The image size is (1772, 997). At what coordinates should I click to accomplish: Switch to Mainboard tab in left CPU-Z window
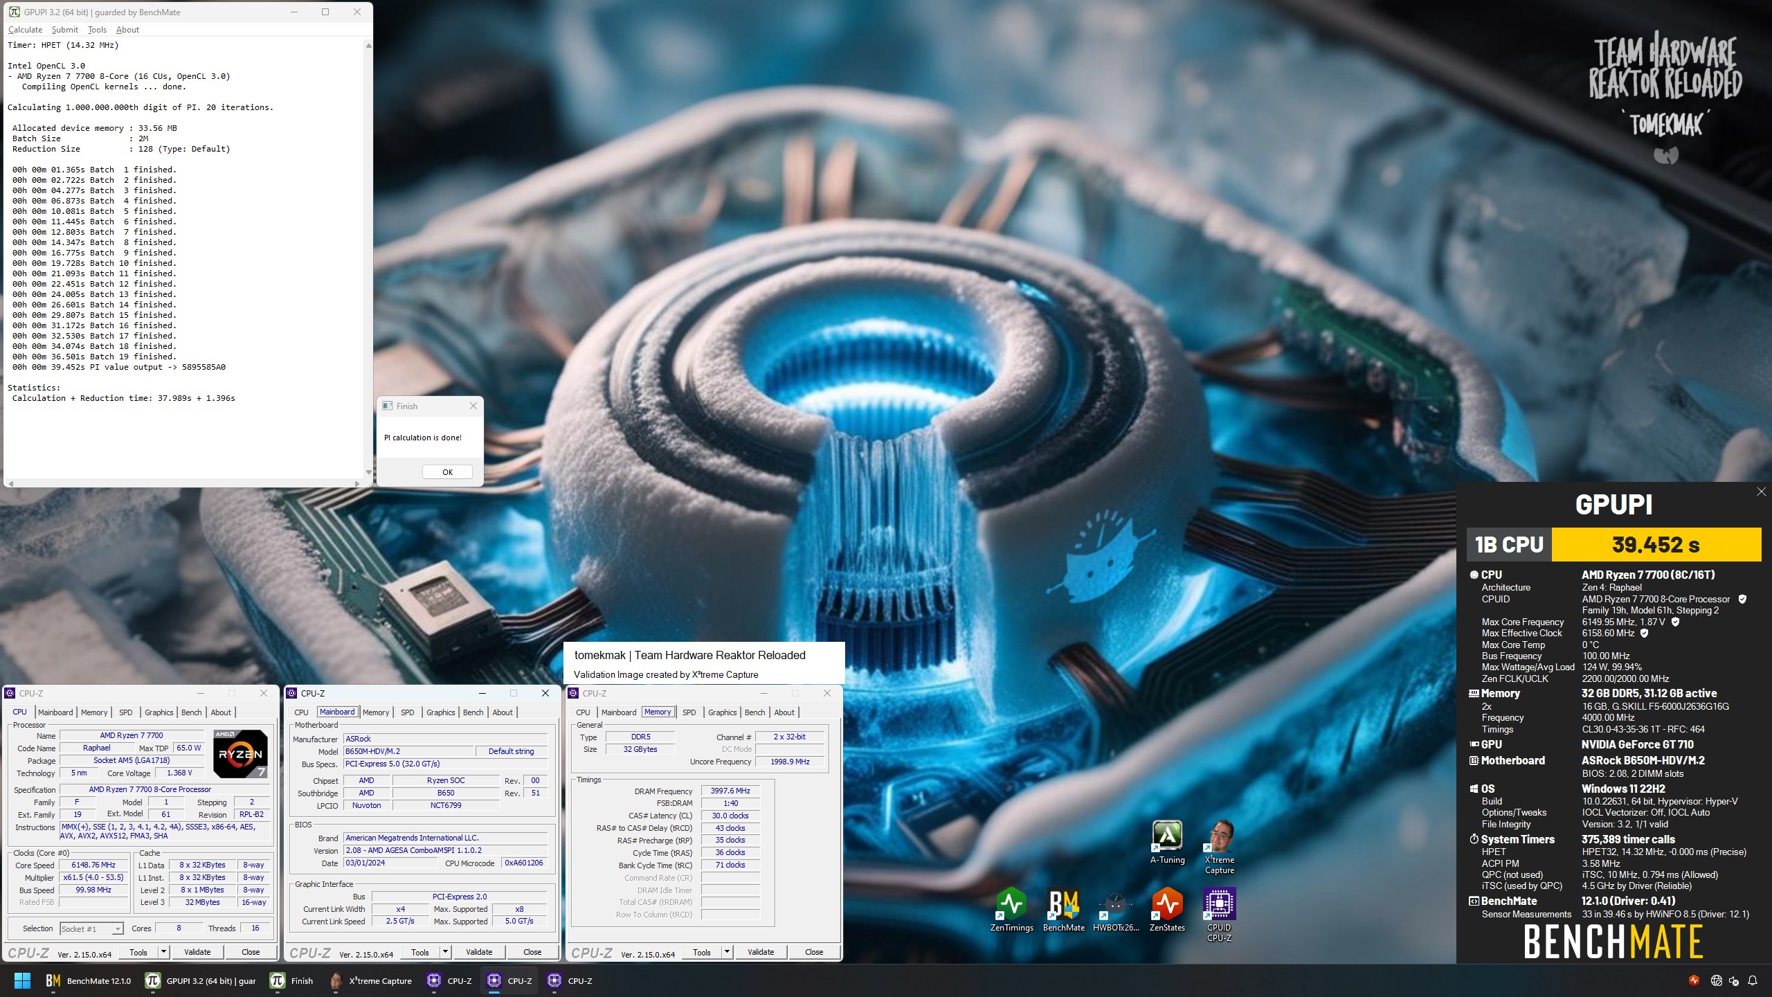pos(55,712)
